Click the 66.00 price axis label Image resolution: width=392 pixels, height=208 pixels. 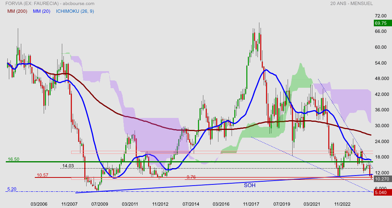tap(381, 31)
